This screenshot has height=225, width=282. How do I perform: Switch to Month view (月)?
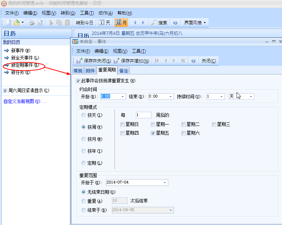tap(121, 22)
